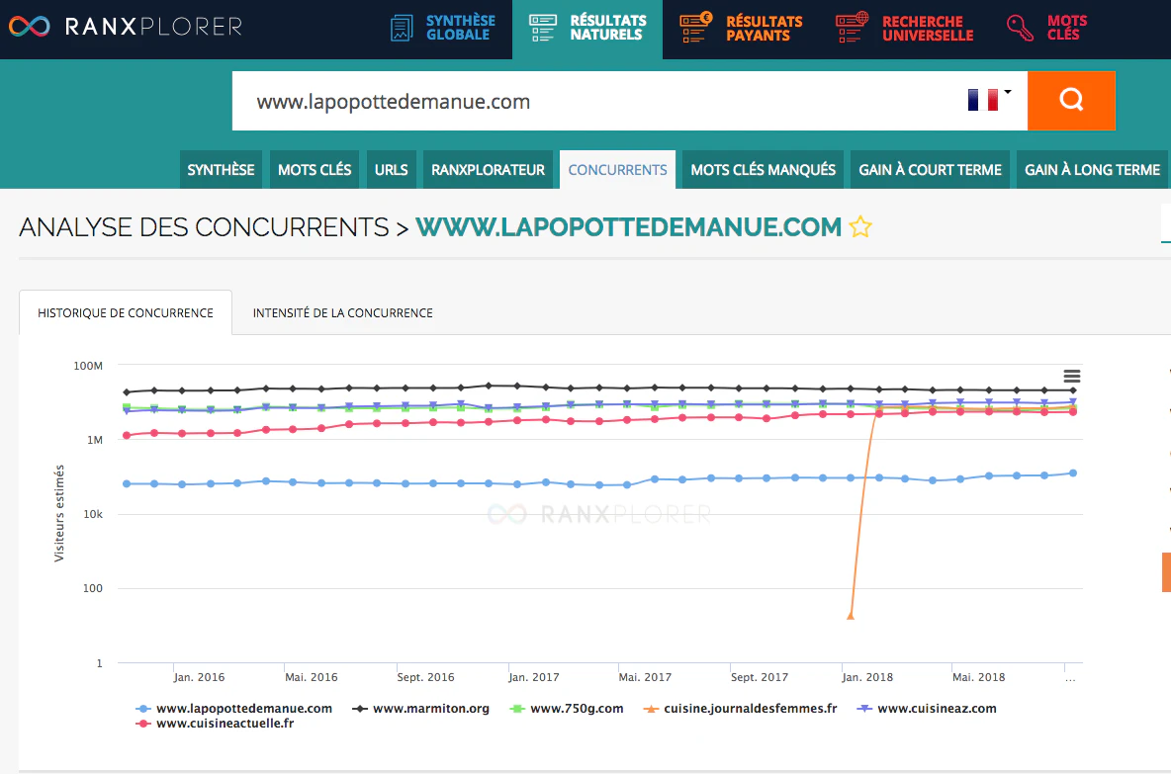This screenshot has height=774, width=1171.
Task: Open the Mots Clés top section
Action: 1047,28
